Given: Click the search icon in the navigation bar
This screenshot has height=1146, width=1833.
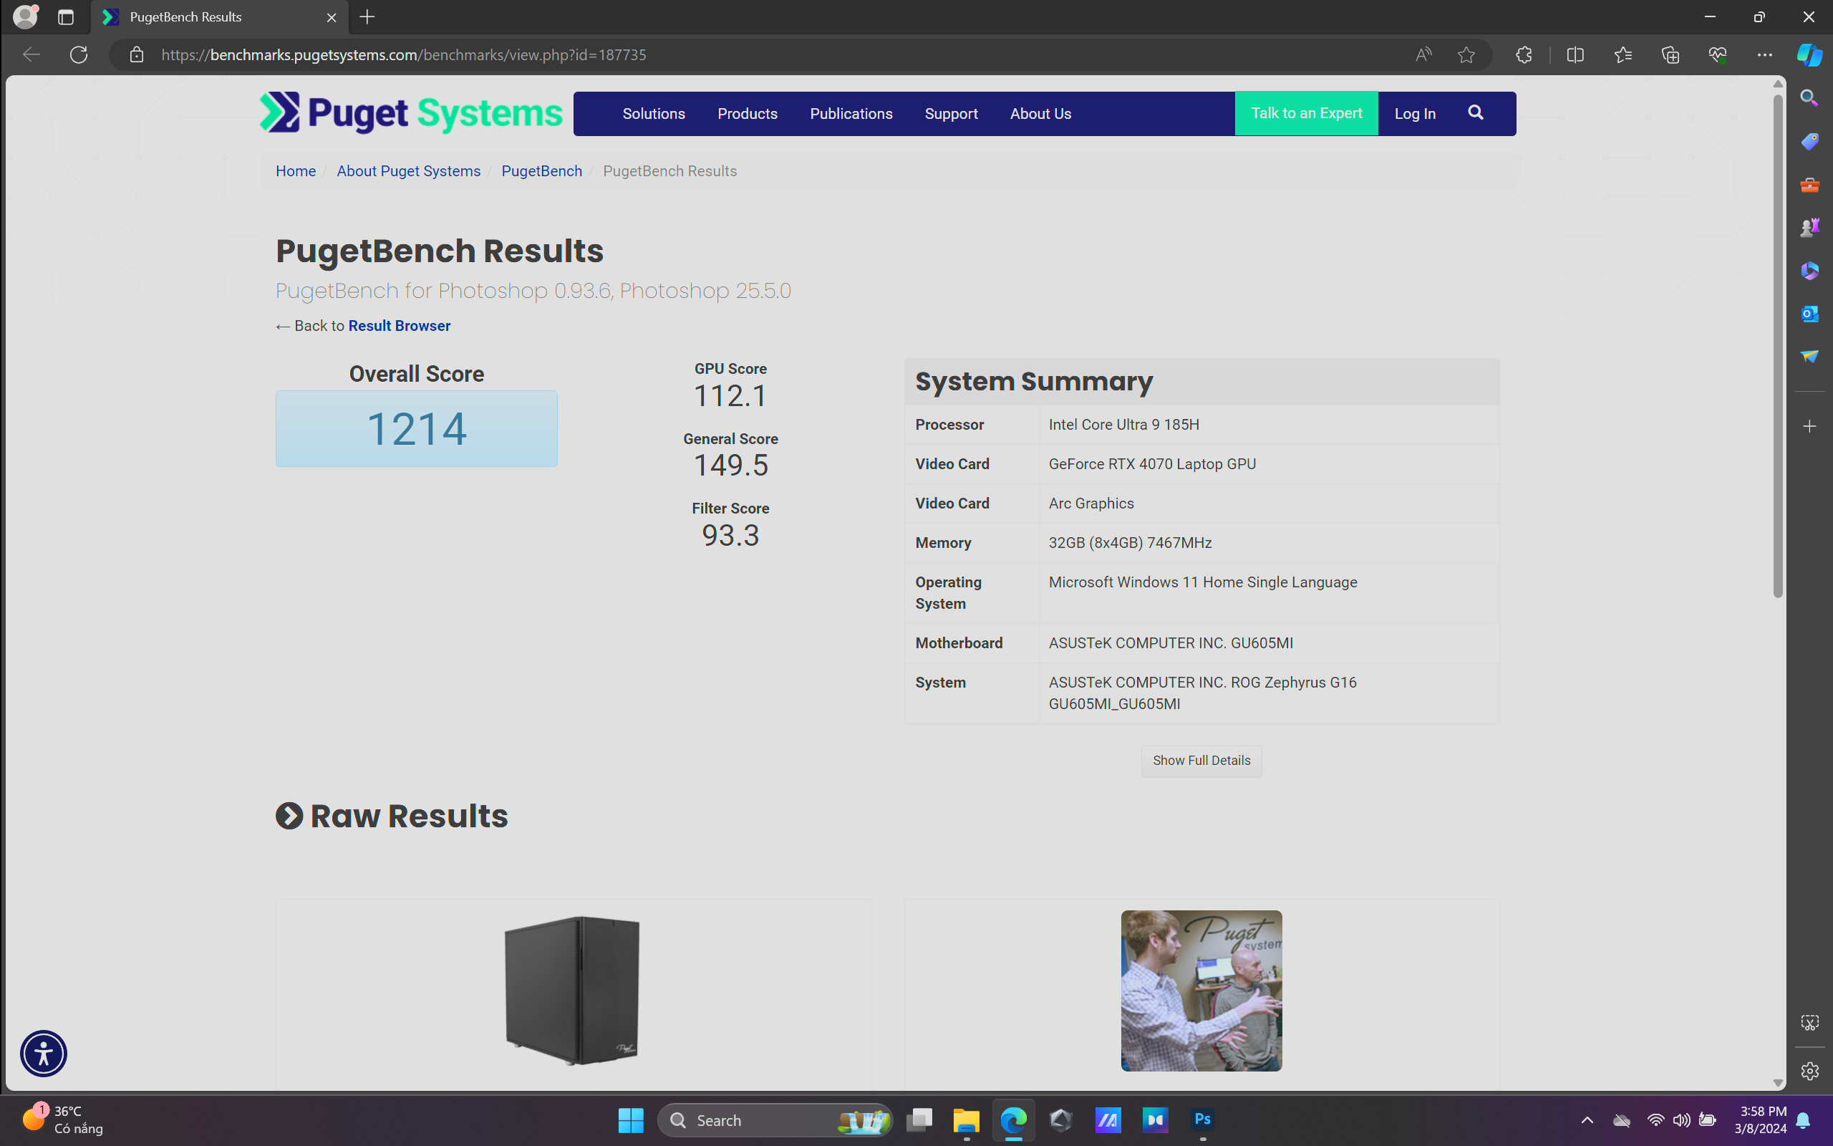Looking at the screenshot, I should pos(1476,111).
